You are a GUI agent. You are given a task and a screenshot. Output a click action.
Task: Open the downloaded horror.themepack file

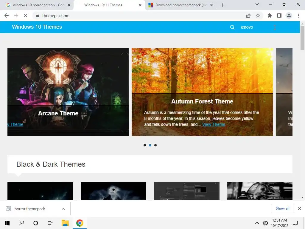pos(29,209)
